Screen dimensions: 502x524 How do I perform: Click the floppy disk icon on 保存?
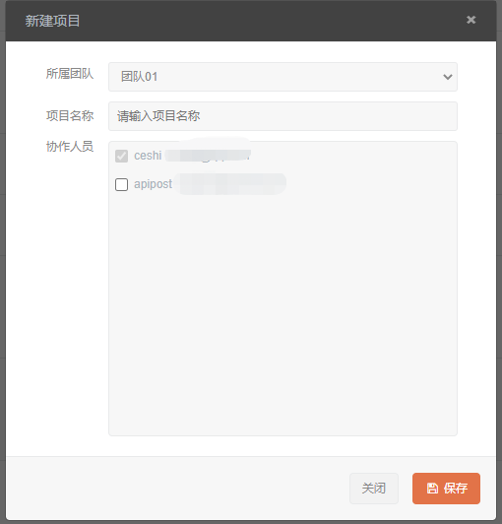pos(432,489)
